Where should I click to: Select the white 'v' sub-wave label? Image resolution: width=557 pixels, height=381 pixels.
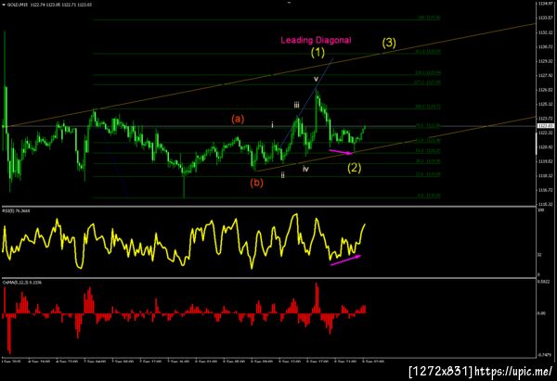pyautogui.click(x=316, y=79)
